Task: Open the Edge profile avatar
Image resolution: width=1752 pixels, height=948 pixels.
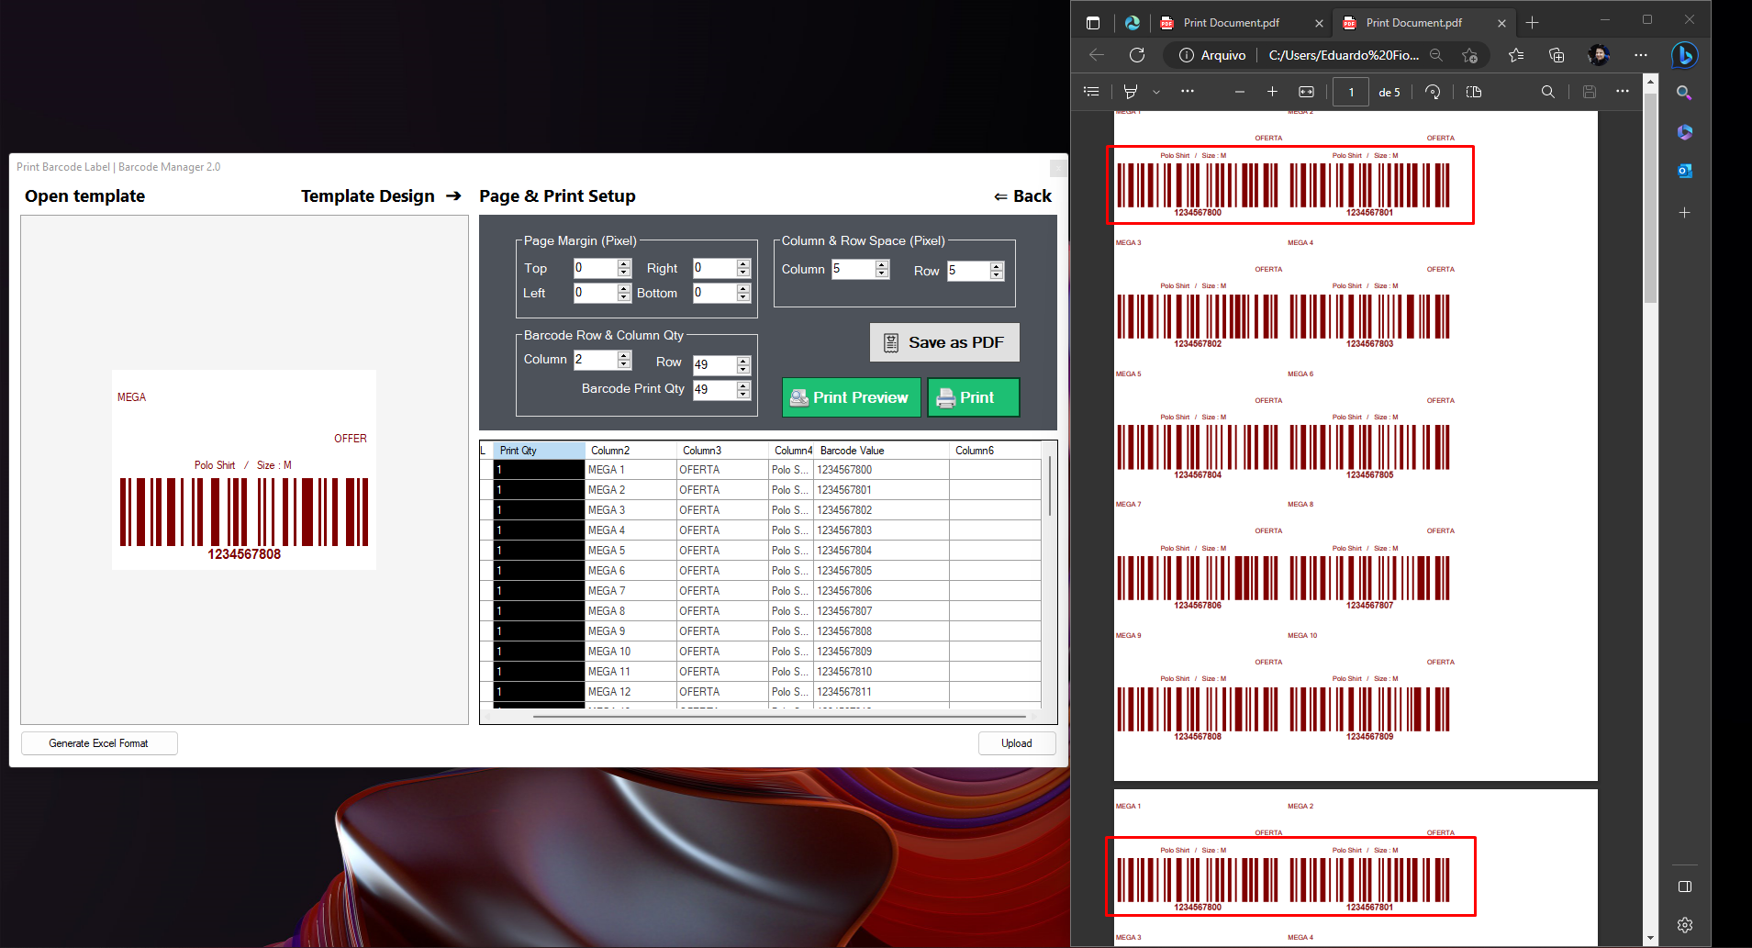Action: [1599, 55]
